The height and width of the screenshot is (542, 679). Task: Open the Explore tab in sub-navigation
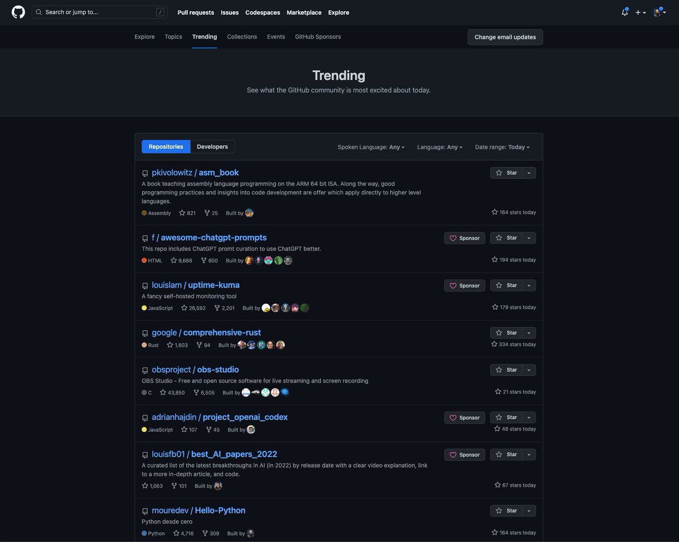coord(144,37)
